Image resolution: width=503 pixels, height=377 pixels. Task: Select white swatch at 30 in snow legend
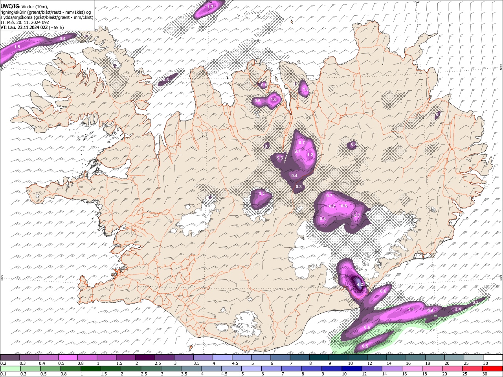[493, 357]
